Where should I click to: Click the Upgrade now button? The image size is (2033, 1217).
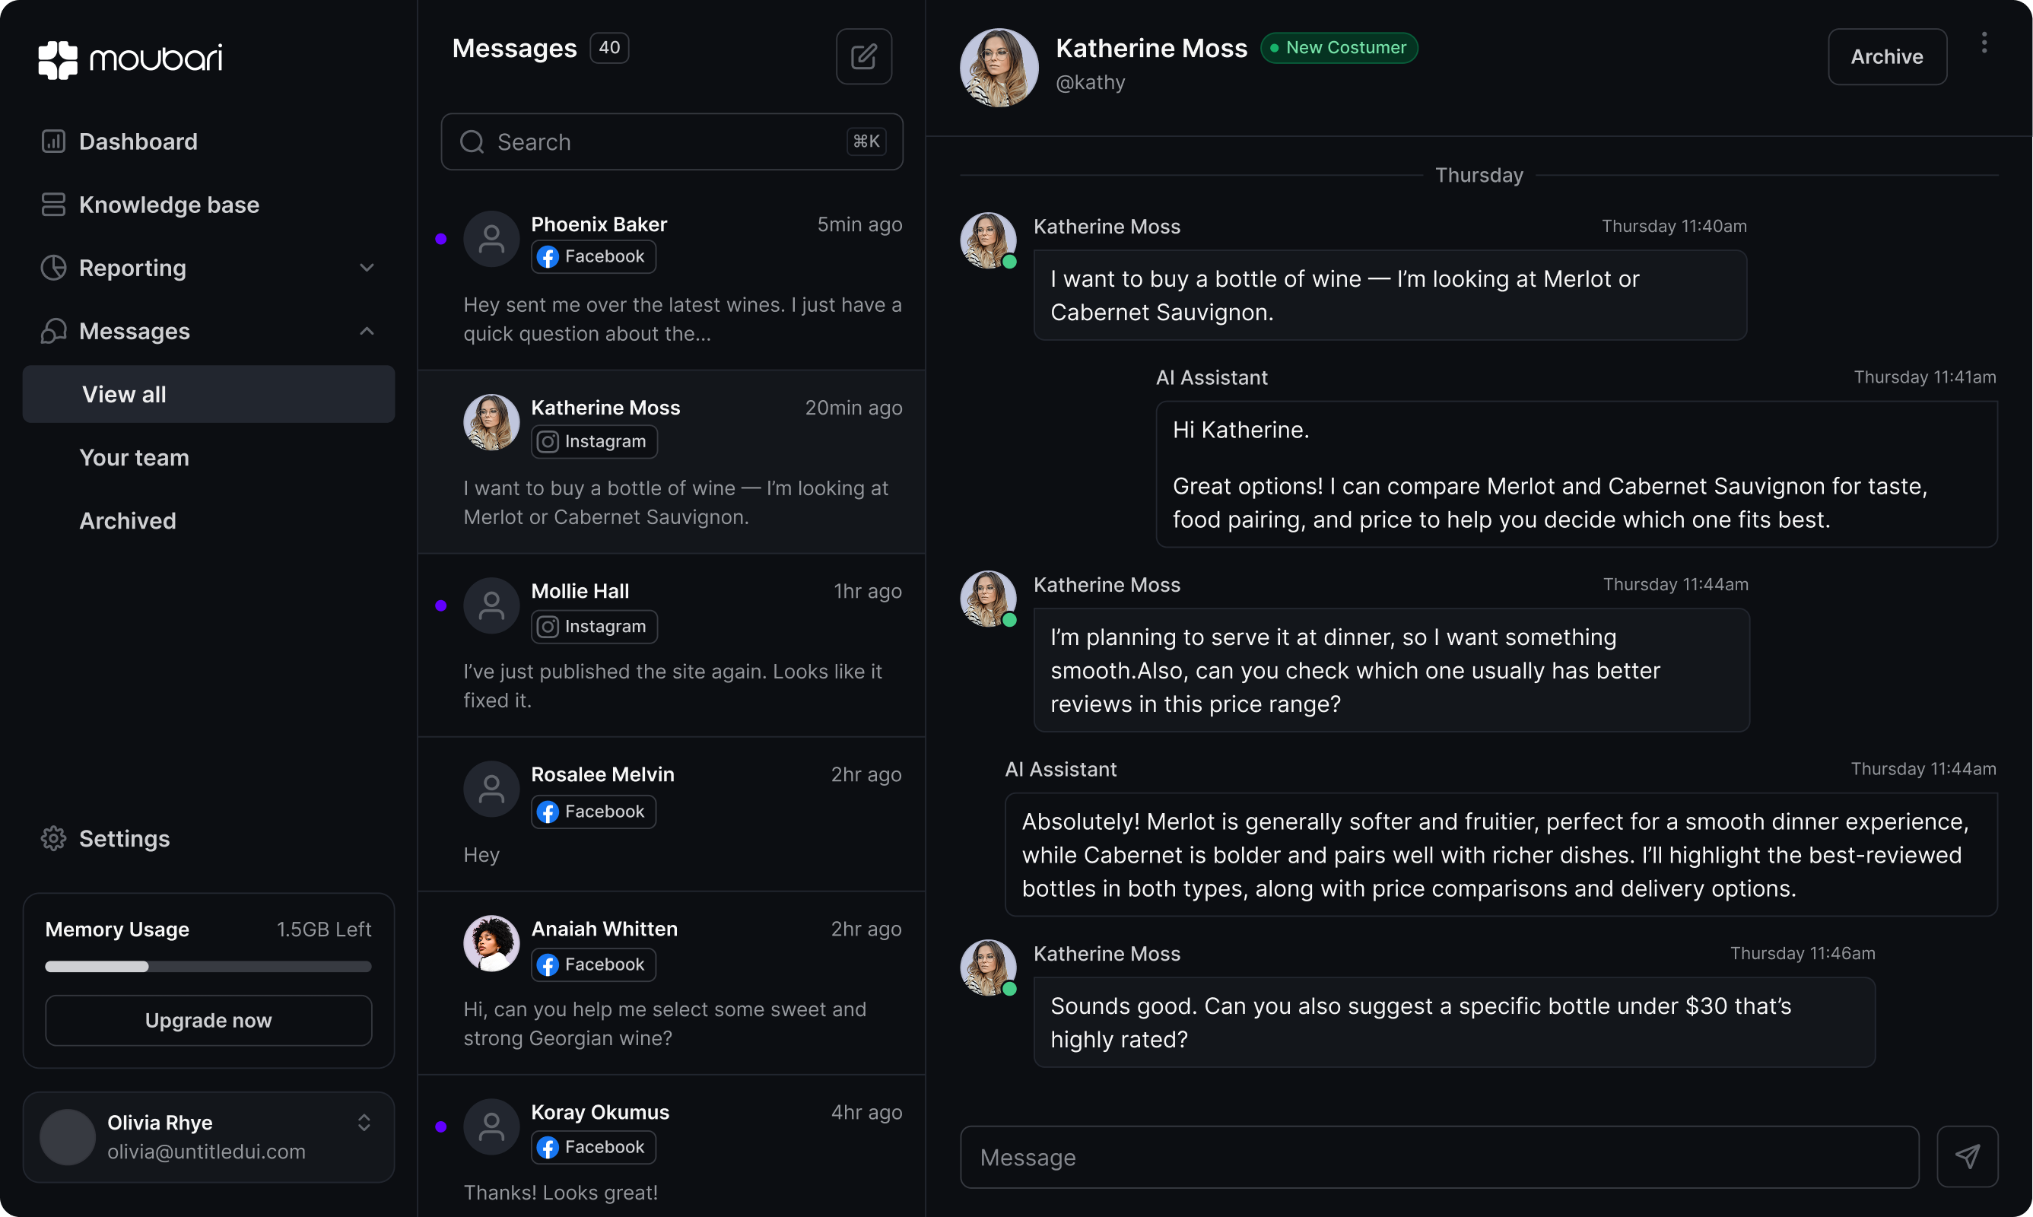[208, 1020]
